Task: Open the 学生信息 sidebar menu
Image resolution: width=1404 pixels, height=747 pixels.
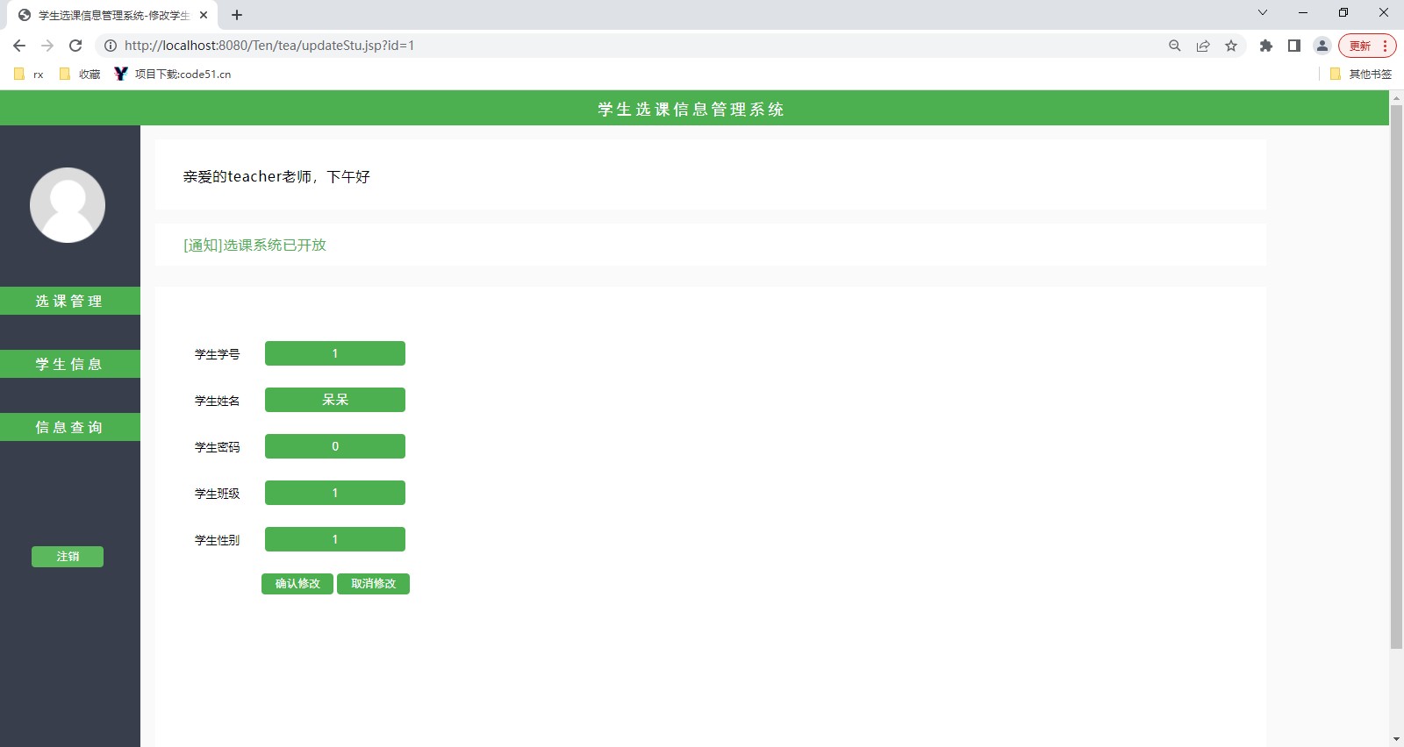Action: (69, 364)
